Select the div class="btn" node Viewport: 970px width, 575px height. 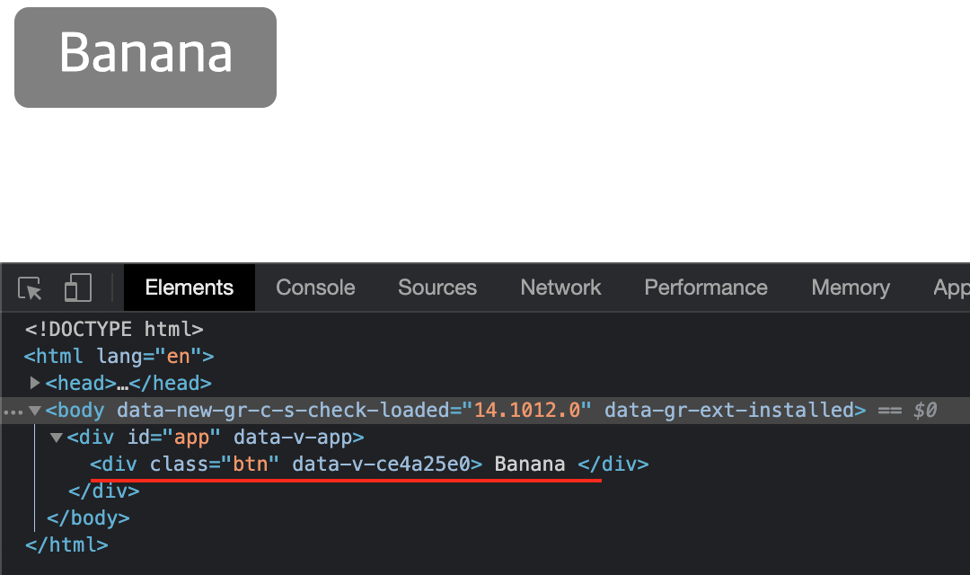[369, 464]
